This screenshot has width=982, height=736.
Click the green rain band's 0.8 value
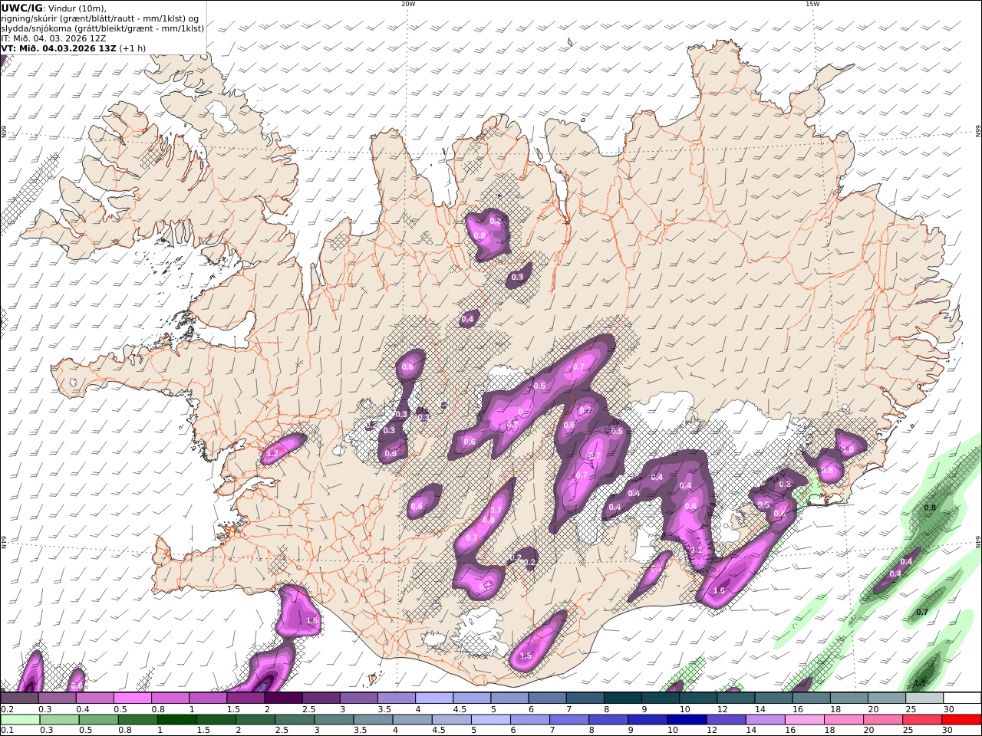930,508
